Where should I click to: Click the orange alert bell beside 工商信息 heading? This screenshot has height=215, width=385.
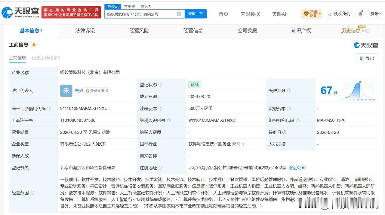34,45
